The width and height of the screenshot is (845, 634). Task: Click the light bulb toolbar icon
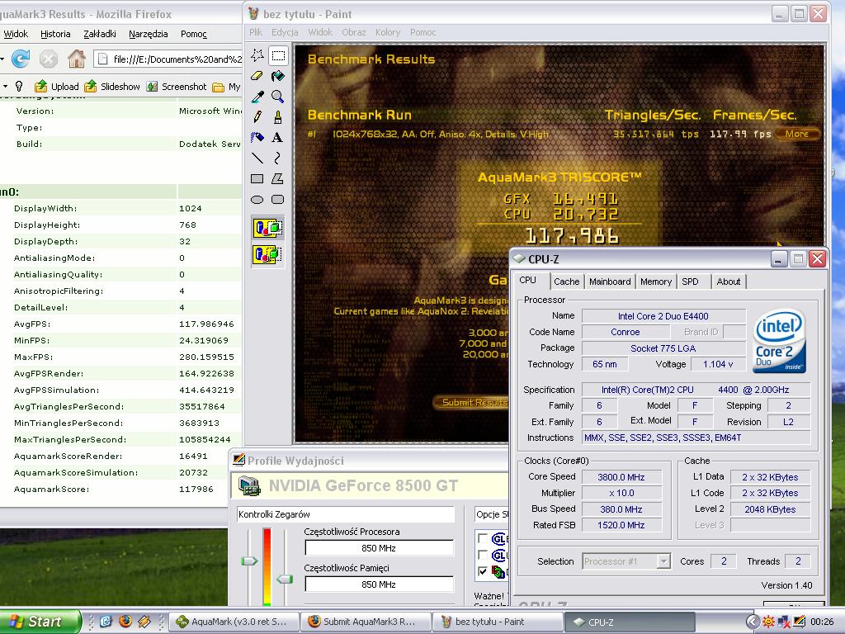19,86
